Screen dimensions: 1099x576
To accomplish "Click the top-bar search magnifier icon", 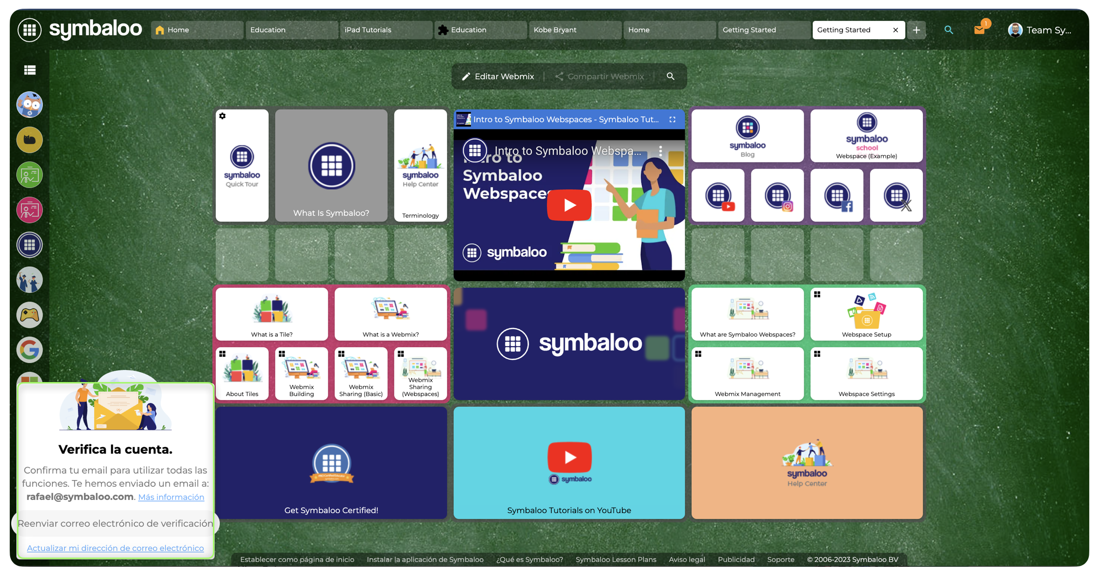I will click(949, 30).
